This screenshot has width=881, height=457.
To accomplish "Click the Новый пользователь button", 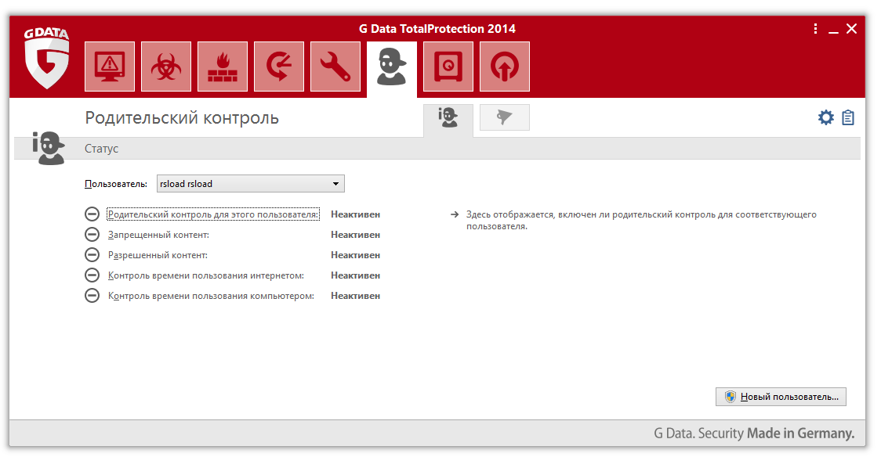I will pyautogui.click(x=781, y=397).
